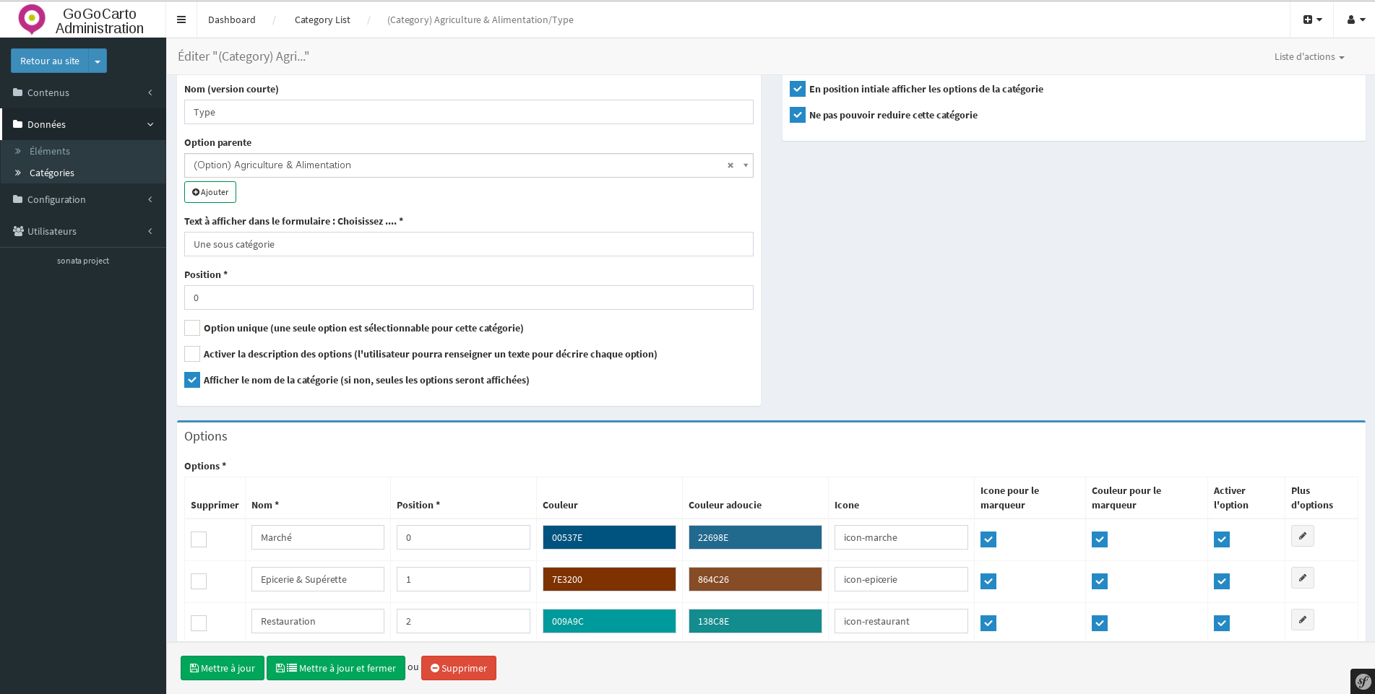1375x694 pixels.
Task: Click the Nom (version courte) input field
Action: point(468,112)
